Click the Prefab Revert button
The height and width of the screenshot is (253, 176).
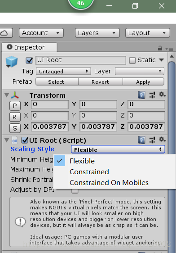click(x=101, y=81)
